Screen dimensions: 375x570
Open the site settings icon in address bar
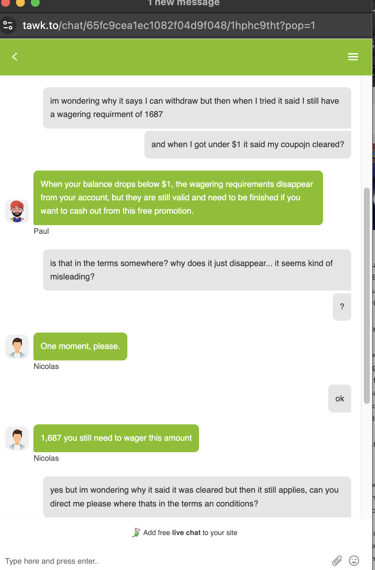[x=8, y=25]
